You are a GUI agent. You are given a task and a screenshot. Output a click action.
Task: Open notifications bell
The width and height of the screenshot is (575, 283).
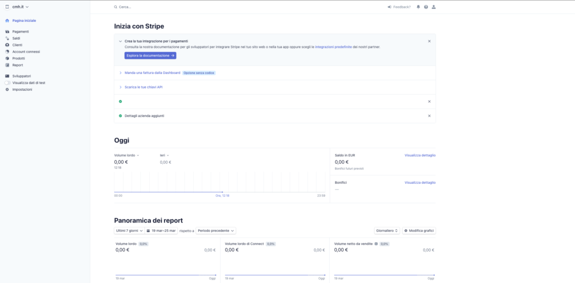coord(418,7)
